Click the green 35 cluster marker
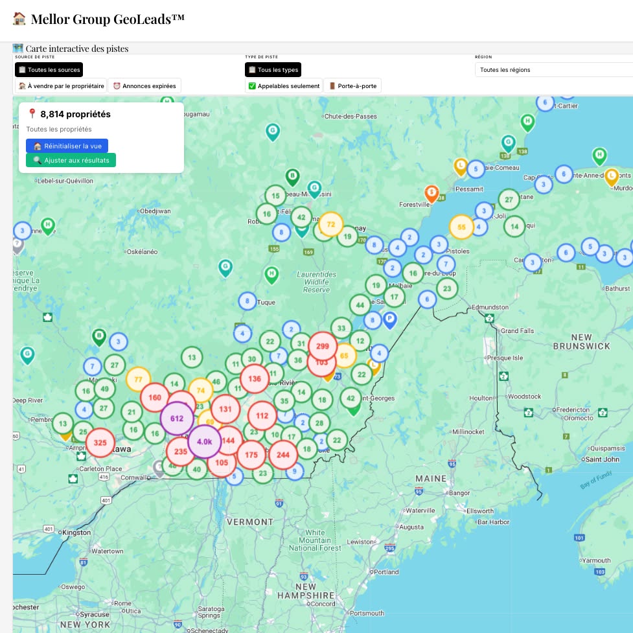This screenshot has height=633, width=633. (284, 401)
